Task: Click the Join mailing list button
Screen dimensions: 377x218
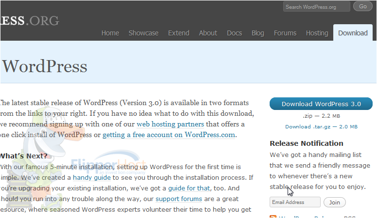Action: coord(334,202)
